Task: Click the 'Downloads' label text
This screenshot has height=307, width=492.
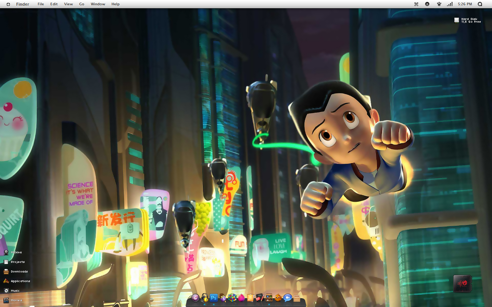Action: pos(19,272)
